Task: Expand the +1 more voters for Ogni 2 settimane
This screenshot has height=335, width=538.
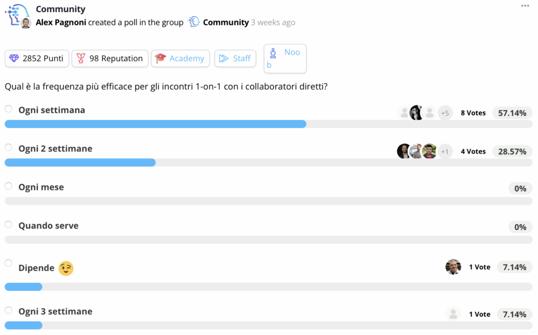Action: coord(445,152)
